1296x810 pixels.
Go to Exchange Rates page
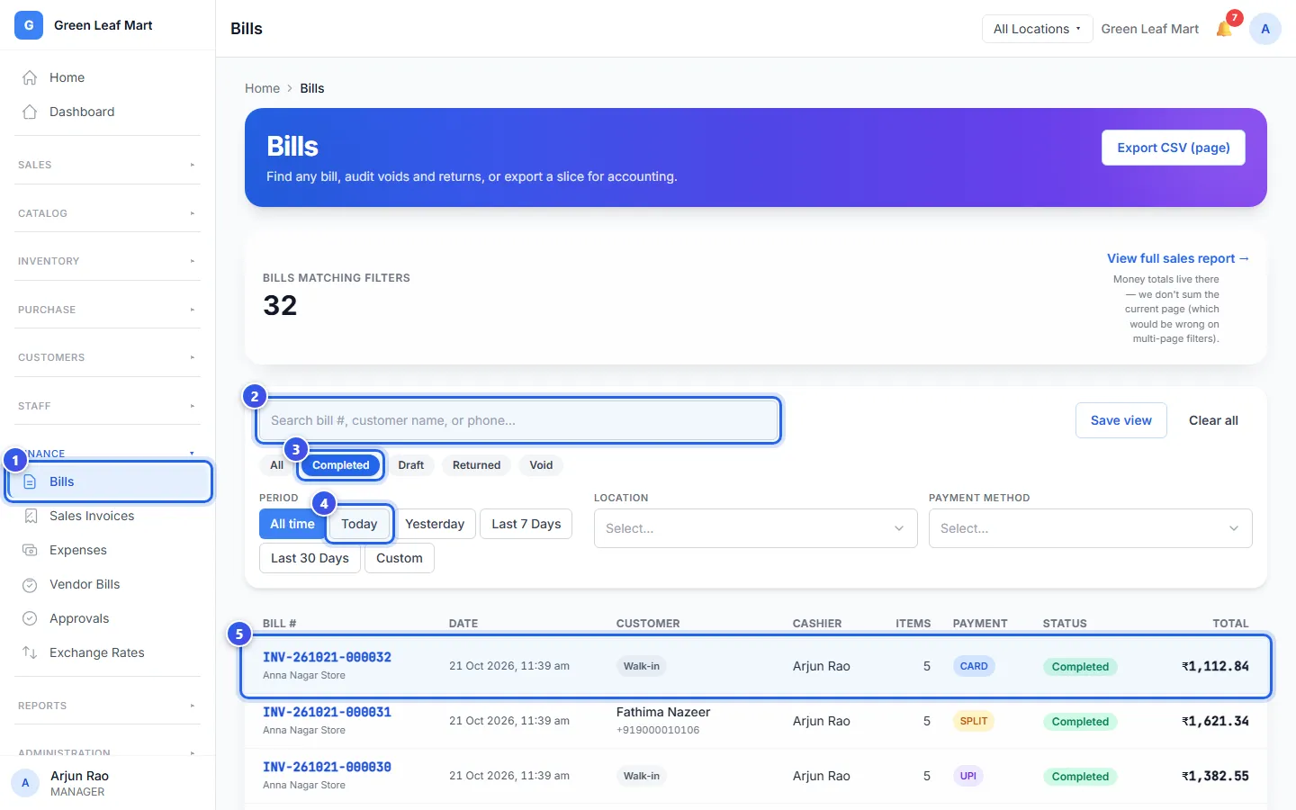[108, 652]
